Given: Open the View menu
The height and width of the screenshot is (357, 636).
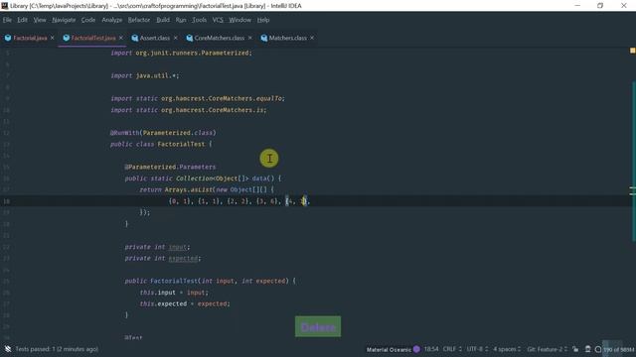Looking at the screenshot, I should click(40, 20).
